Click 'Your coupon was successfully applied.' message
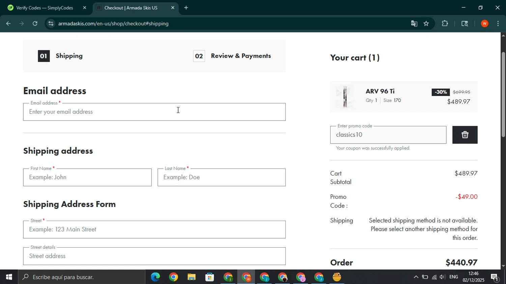Screen dimensions: 506x284 pyautogui.click(x=373, y=148)
